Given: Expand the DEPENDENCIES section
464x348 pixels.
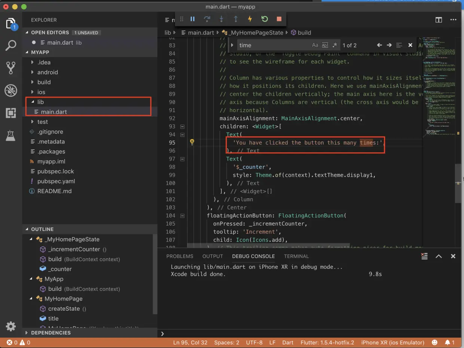Looking at the screenshot, I should [51, 333].
